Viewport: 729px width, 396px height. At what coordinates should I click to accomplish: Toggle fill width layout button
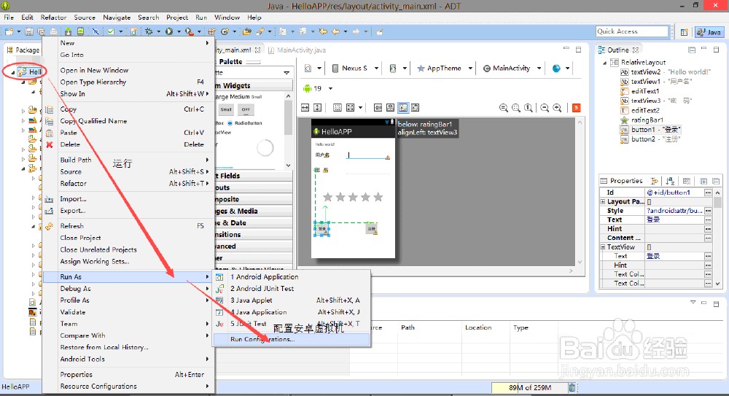point(305,108)
